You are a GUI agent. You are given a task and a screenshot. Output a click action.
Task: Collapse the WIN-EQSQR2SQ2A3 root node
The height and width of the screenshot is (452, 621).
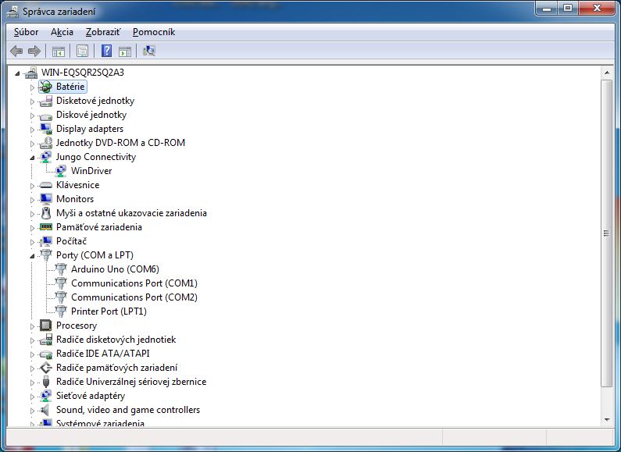tap(17, 73)
